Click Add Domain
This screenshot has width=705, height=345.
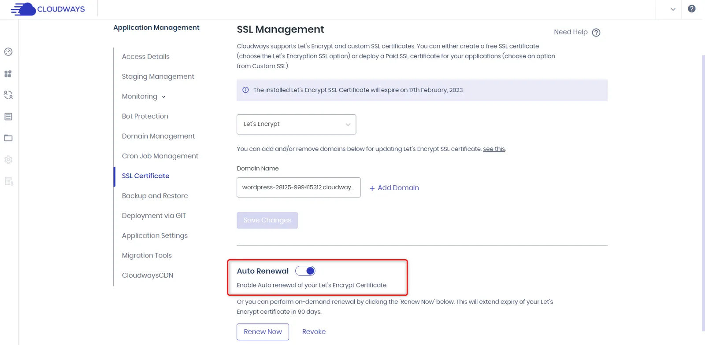click(394, 188)
